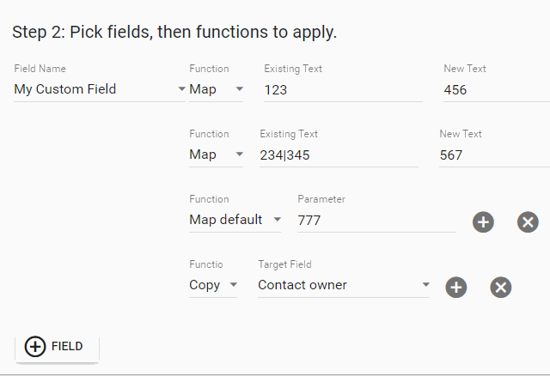The height and width of the screenshot is (376, 550).
Task: Click the New Text field containing 567
Action: (x=495, y=155)
